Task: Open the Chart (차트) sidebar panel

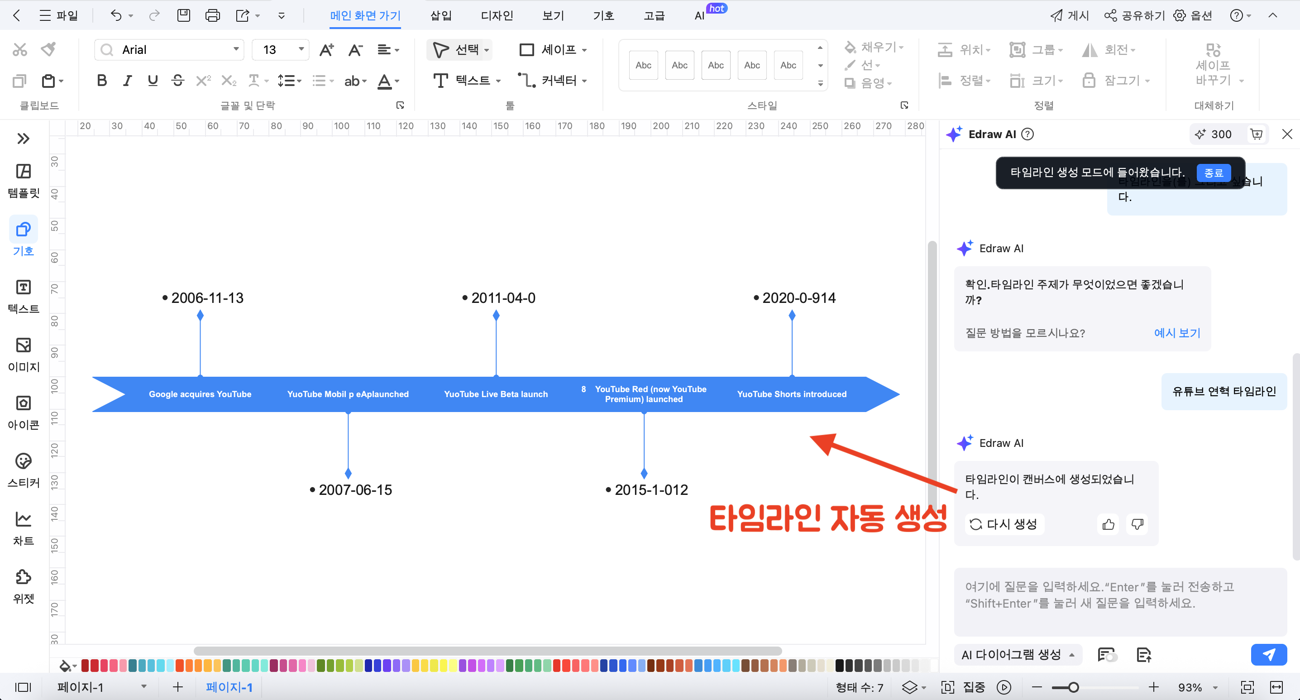Action: 23,528
